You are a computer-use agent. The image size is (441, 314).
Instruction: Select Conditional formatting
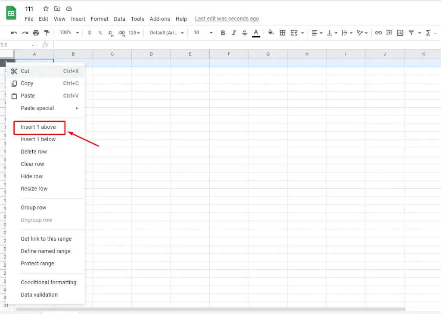45,283
